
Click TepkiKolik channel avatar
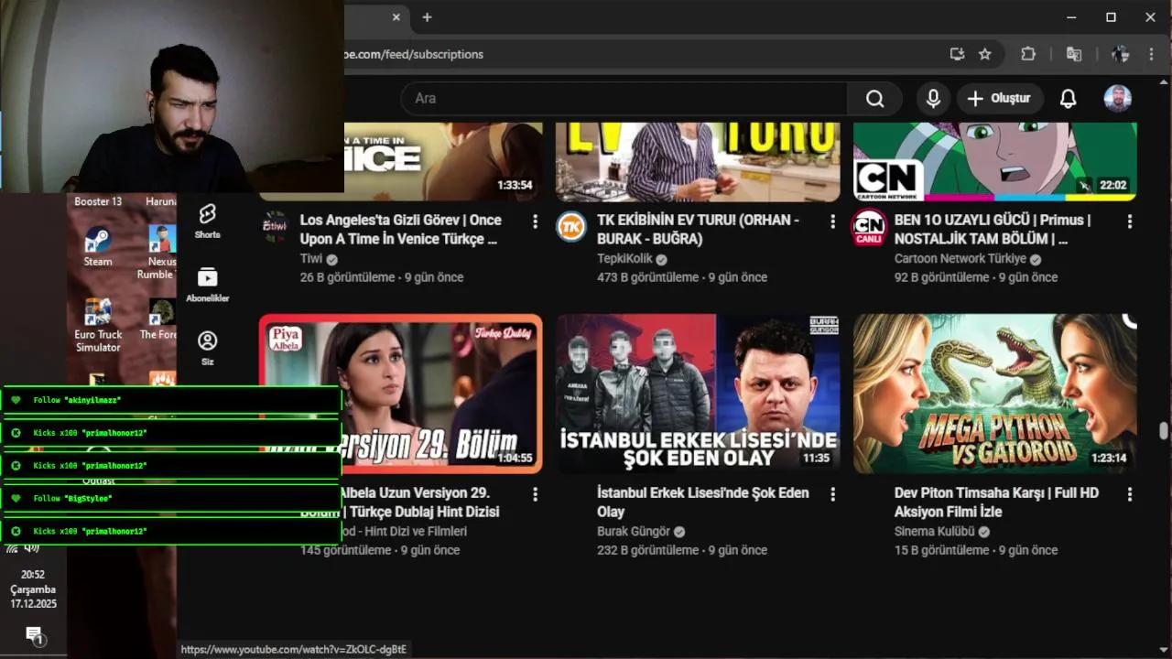[571, 226]
